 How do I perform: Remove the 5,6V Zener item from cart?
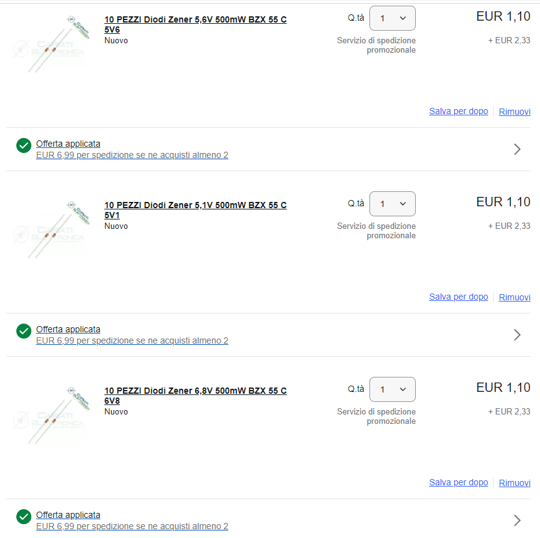click(x=514, y=112)
